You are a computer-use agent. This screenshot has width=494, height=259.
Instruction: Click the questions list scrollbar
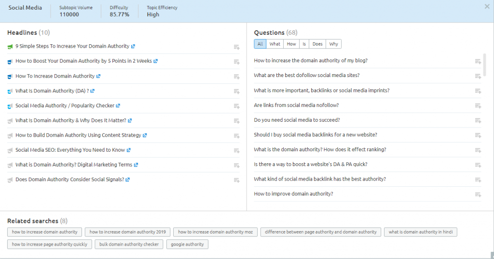(484, 65)
